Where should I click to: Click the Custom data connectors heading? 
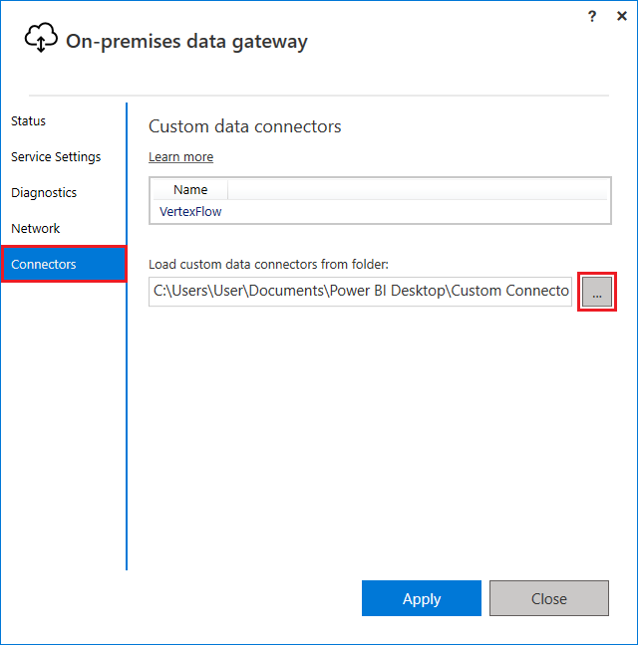point(244,126)
